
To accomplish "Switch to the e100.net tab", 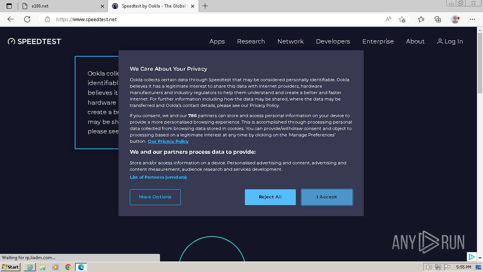I will pos(63,6).
